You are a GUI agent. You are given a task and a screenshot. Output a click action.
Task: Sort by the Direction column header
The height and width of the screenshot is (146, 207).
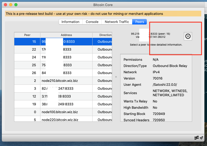[x=102, y=35]
